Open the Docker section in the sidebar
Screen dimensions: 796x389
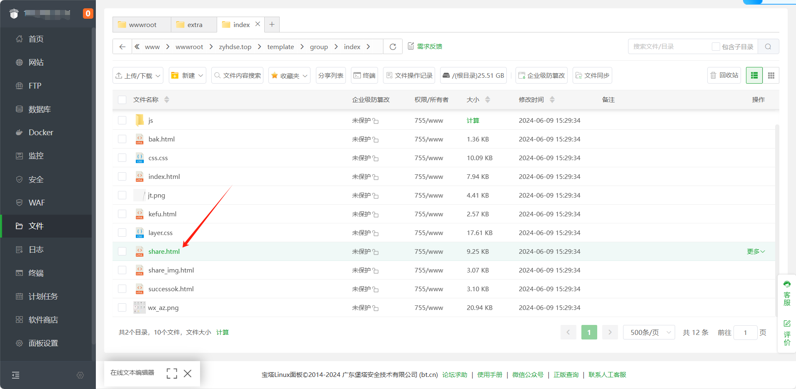point(40,132)
